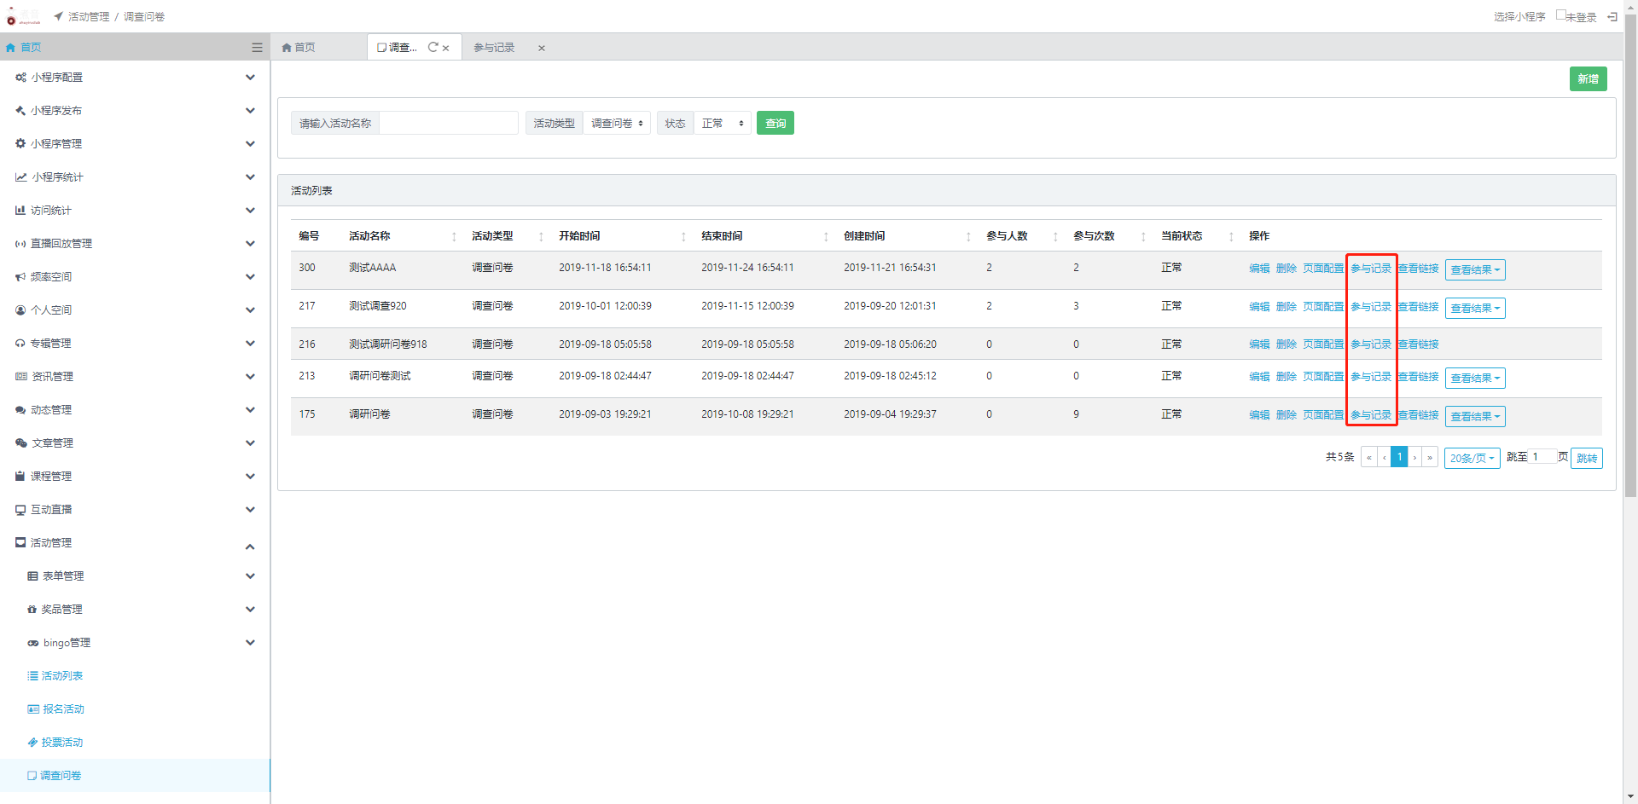Open 参与记录 for activity 300
Image resolution: width=1638 pixels, height=804 pixels.
pos(1370,269)
